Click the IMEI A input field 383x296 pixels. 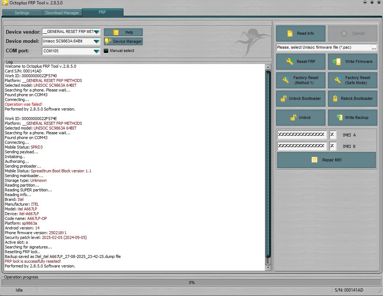pos(302,135)
